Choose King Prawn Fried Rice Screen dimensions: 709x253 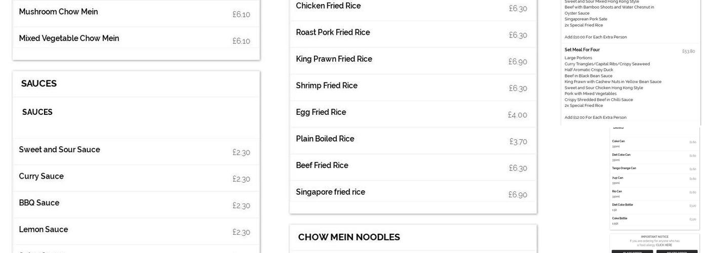pyautogui.click(x=334, y=59)
